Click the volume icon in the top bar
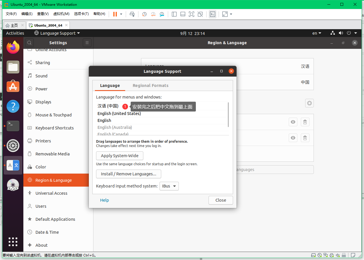The width and height of the screenshot is (364, 260). coord(341,33)
